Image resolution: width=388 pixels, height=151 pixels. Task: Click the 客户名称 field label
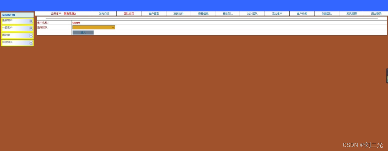(43, 23)
